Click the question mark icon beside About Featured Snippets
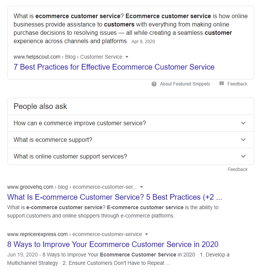 154,84
